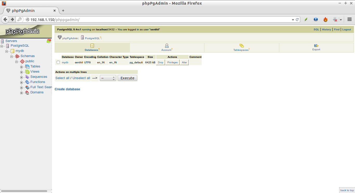Expand the Functions tree node
Viewport: 355px width, 193px height.
[x=22, y=82]
